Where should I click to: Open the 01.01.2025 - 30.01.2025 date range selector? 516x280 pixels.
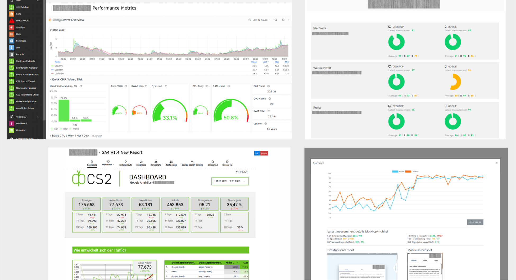coord(230,181)
